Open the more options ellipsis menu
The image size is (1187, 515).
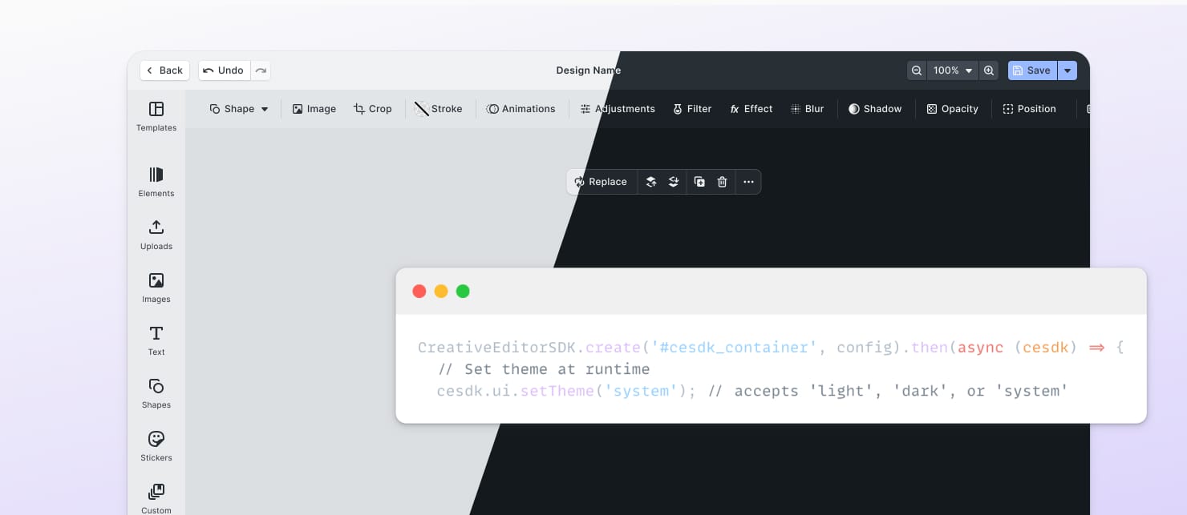tap(748, 182)
